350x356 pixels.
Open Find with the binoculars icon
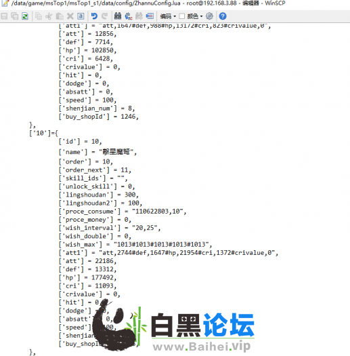(x=118, y=16)
